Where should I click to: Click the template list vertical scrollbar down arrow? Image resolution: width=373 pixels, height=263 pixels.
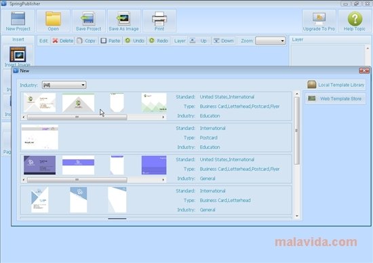click(x=297, y=216)
